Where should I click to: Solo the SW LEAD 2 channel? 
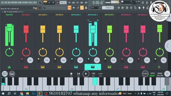(x=47, y=60)
